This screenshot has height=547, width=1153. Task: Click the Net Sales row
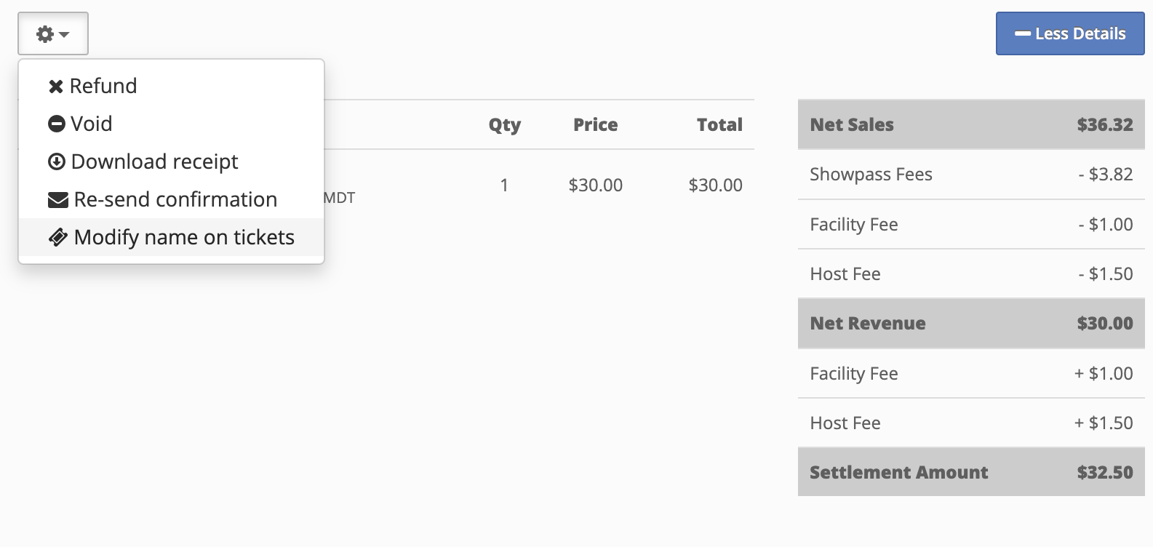point(971,124)
